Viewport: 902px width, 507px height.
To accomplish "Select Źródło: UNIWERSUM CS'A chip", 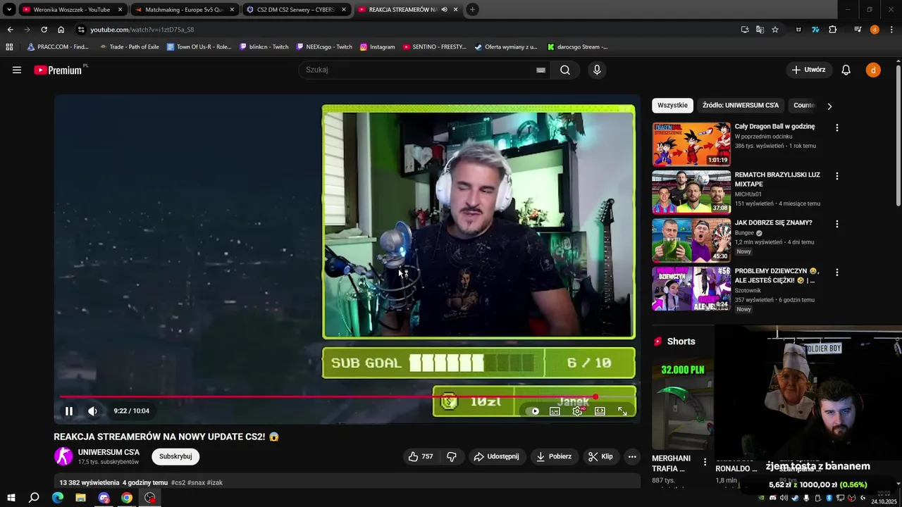I will tap(741, 105).
